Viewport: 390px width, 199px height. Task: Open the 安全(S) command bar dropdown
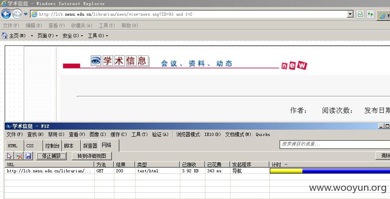73,36
